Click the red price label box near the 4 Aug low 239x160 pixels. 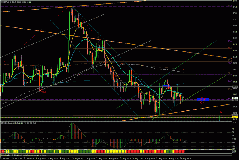tap(44, 92)
